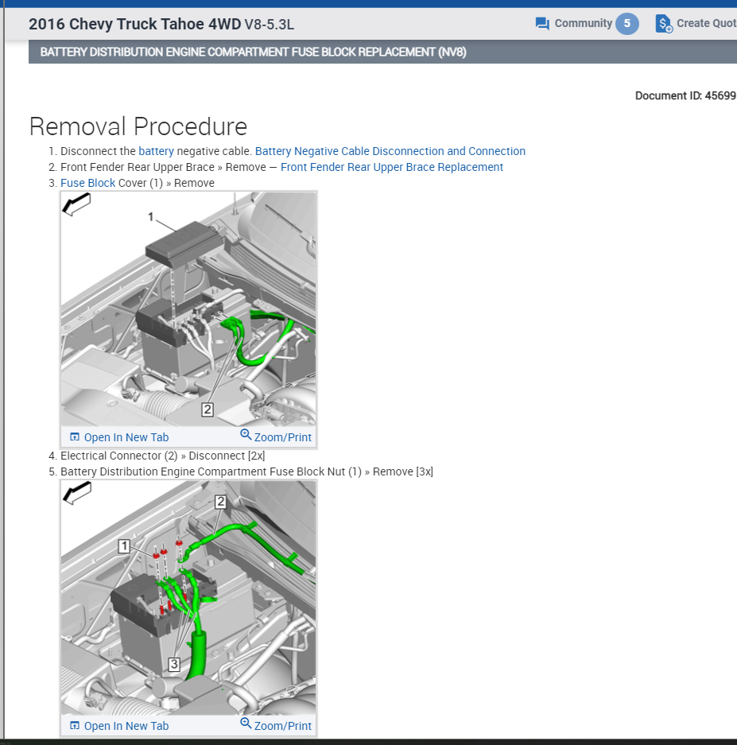Click step 5 Fuse Block Nut Remove text
Image resolution: width=737 pixels, height=745 pixels.
(x=246, y=471)
